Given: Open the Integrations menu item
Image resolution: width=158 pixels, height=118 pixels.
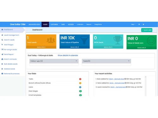Looking at the screenshot, I should [x=98, y=24].
